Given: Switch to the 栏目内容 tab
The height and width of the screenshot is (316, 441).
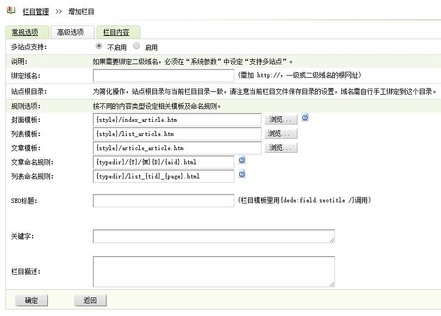Looking at the screenshot, I should click(x=117, y=32).
